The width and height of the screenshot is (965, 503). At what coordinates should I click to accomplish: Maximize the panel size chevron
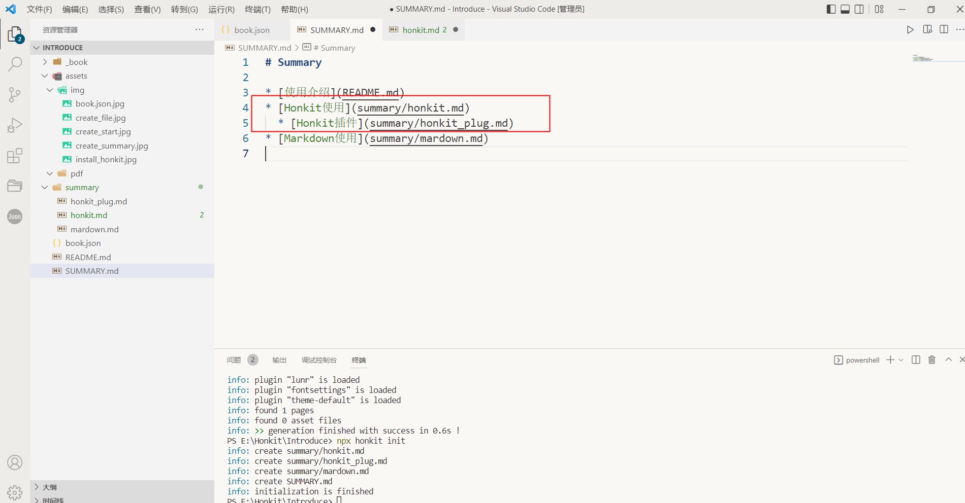tap(948, 360)
